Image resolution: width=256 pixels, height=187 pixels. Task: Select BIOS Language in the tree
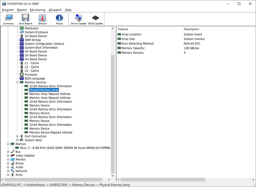pos(35,78)
